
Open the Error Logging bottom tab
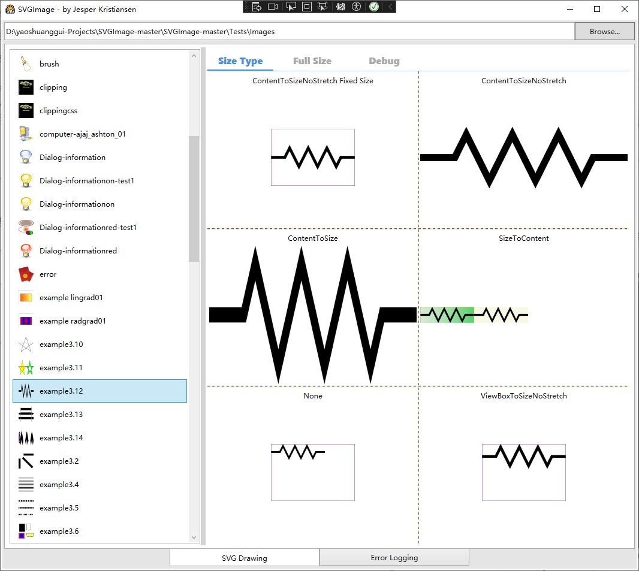click(x=394, y=558)
